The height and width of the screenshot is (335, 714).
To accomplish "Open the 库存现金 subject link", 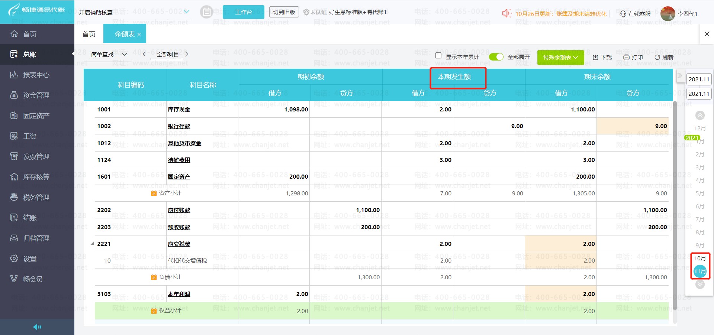I will (179, 110).
